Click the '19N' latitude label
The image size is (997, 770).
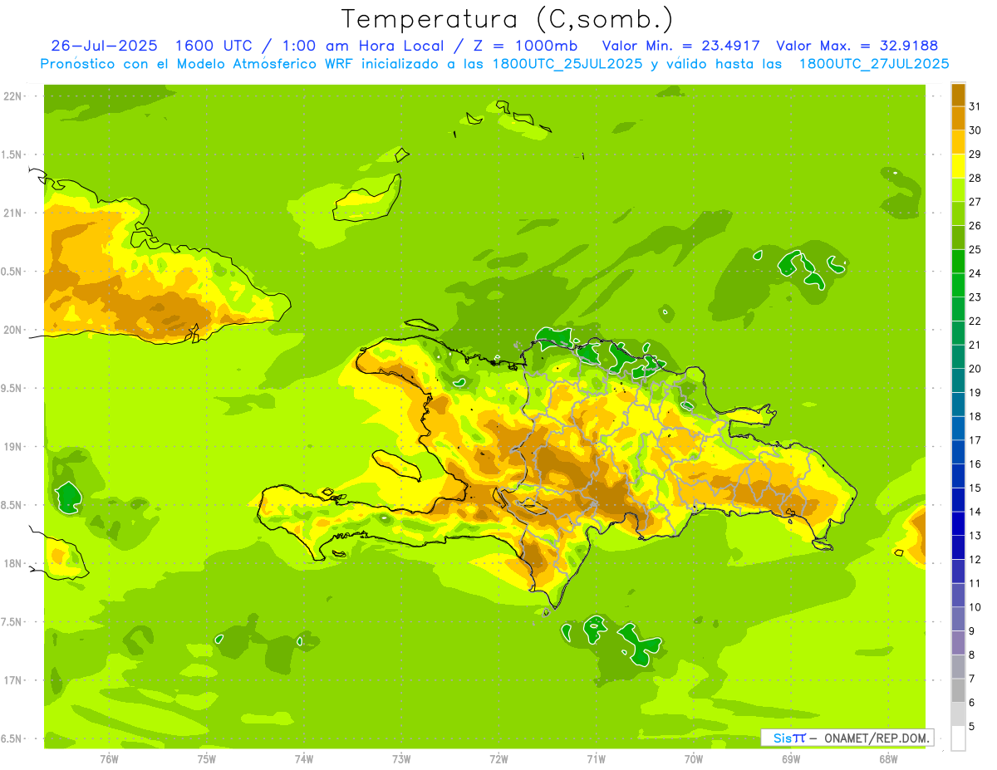[12, 446]
